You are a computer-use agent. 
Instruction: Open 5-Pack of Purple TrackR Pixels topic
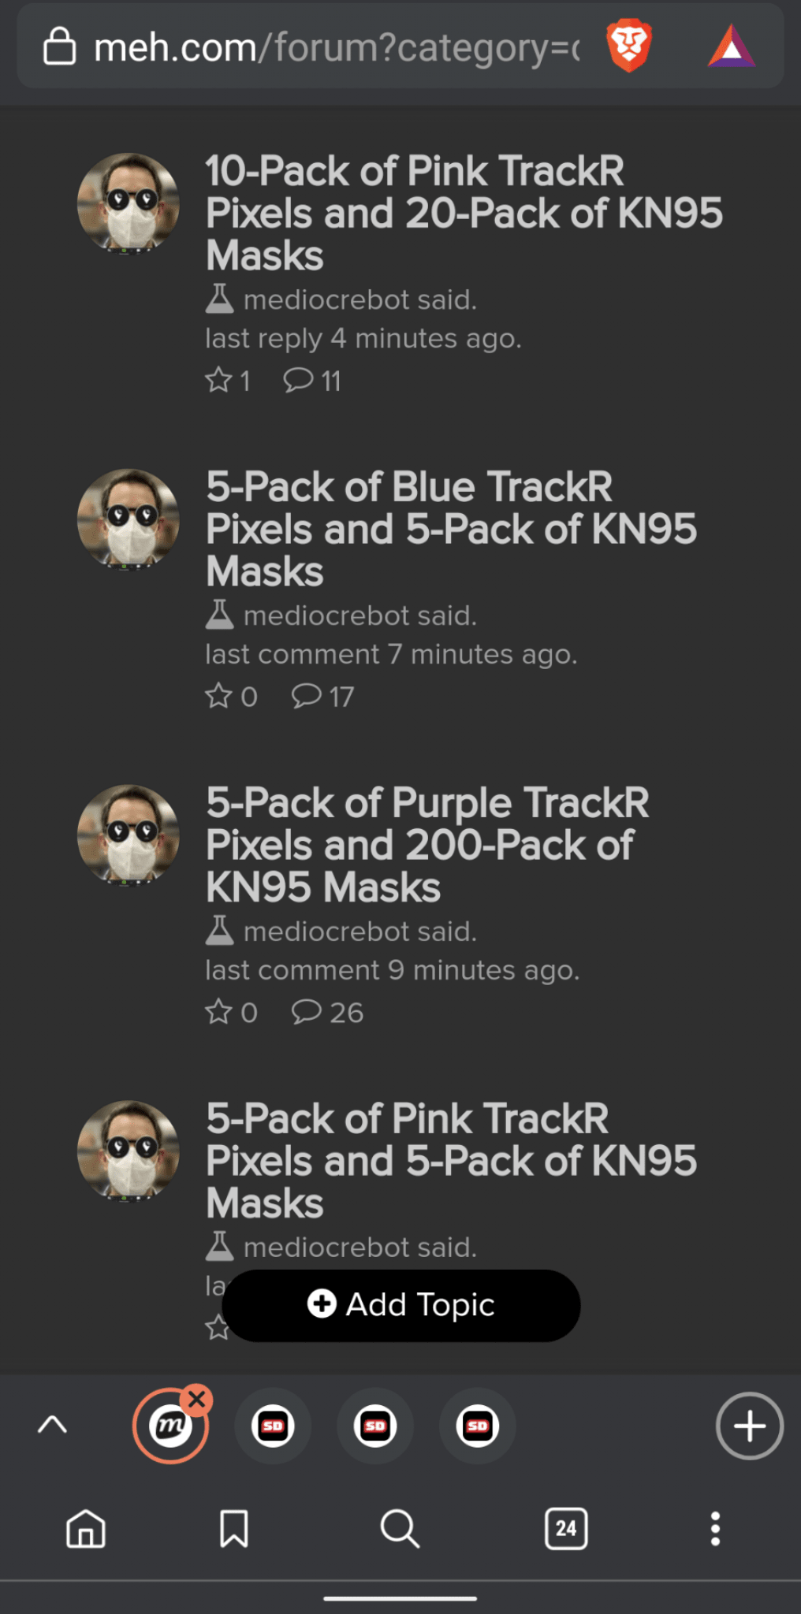[427, 845]
